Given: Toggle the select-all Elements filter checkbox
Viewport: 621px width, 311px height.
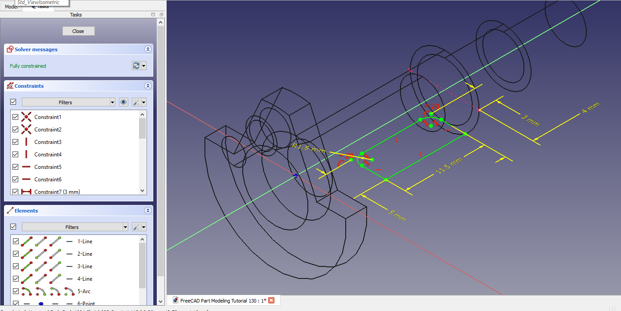Looking at the screenshot, I should tap(13, 227).
